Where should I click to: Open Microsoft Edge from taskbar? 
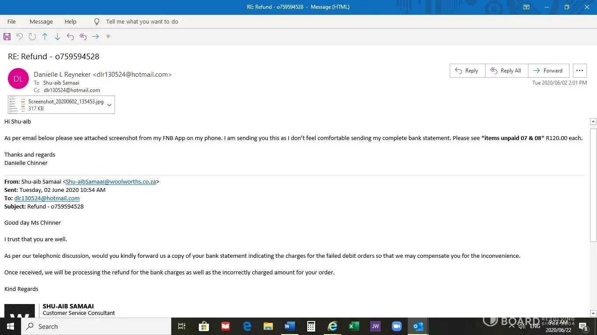click(247, 326)
